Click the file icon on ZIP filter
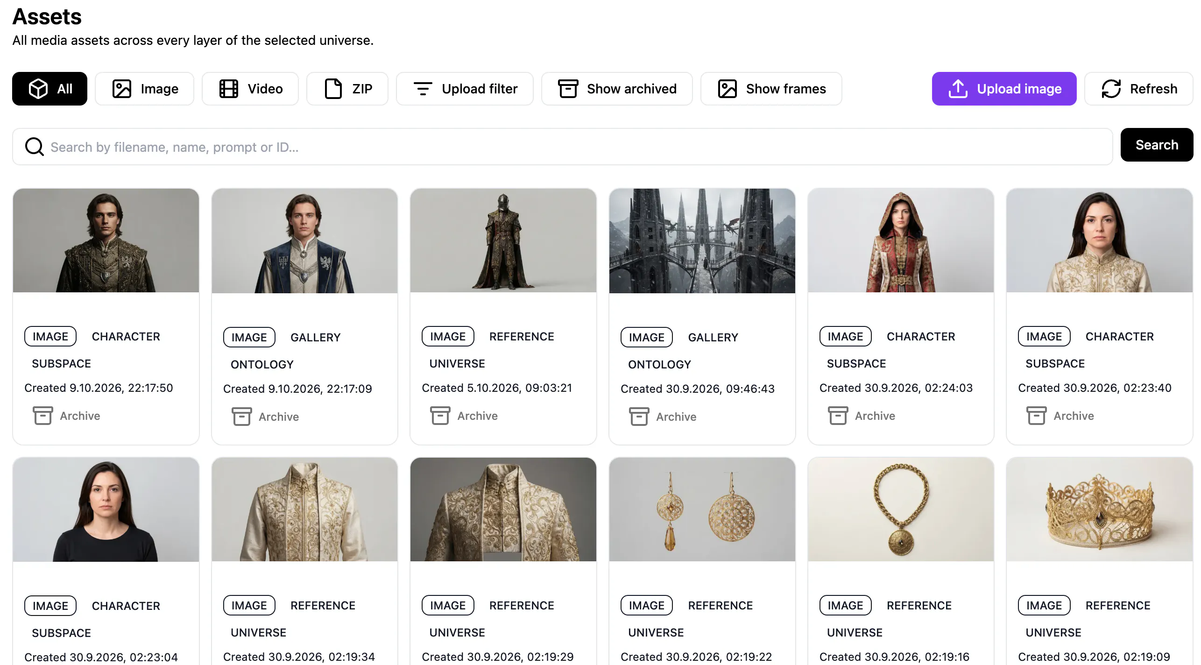 tap(333, 89)
